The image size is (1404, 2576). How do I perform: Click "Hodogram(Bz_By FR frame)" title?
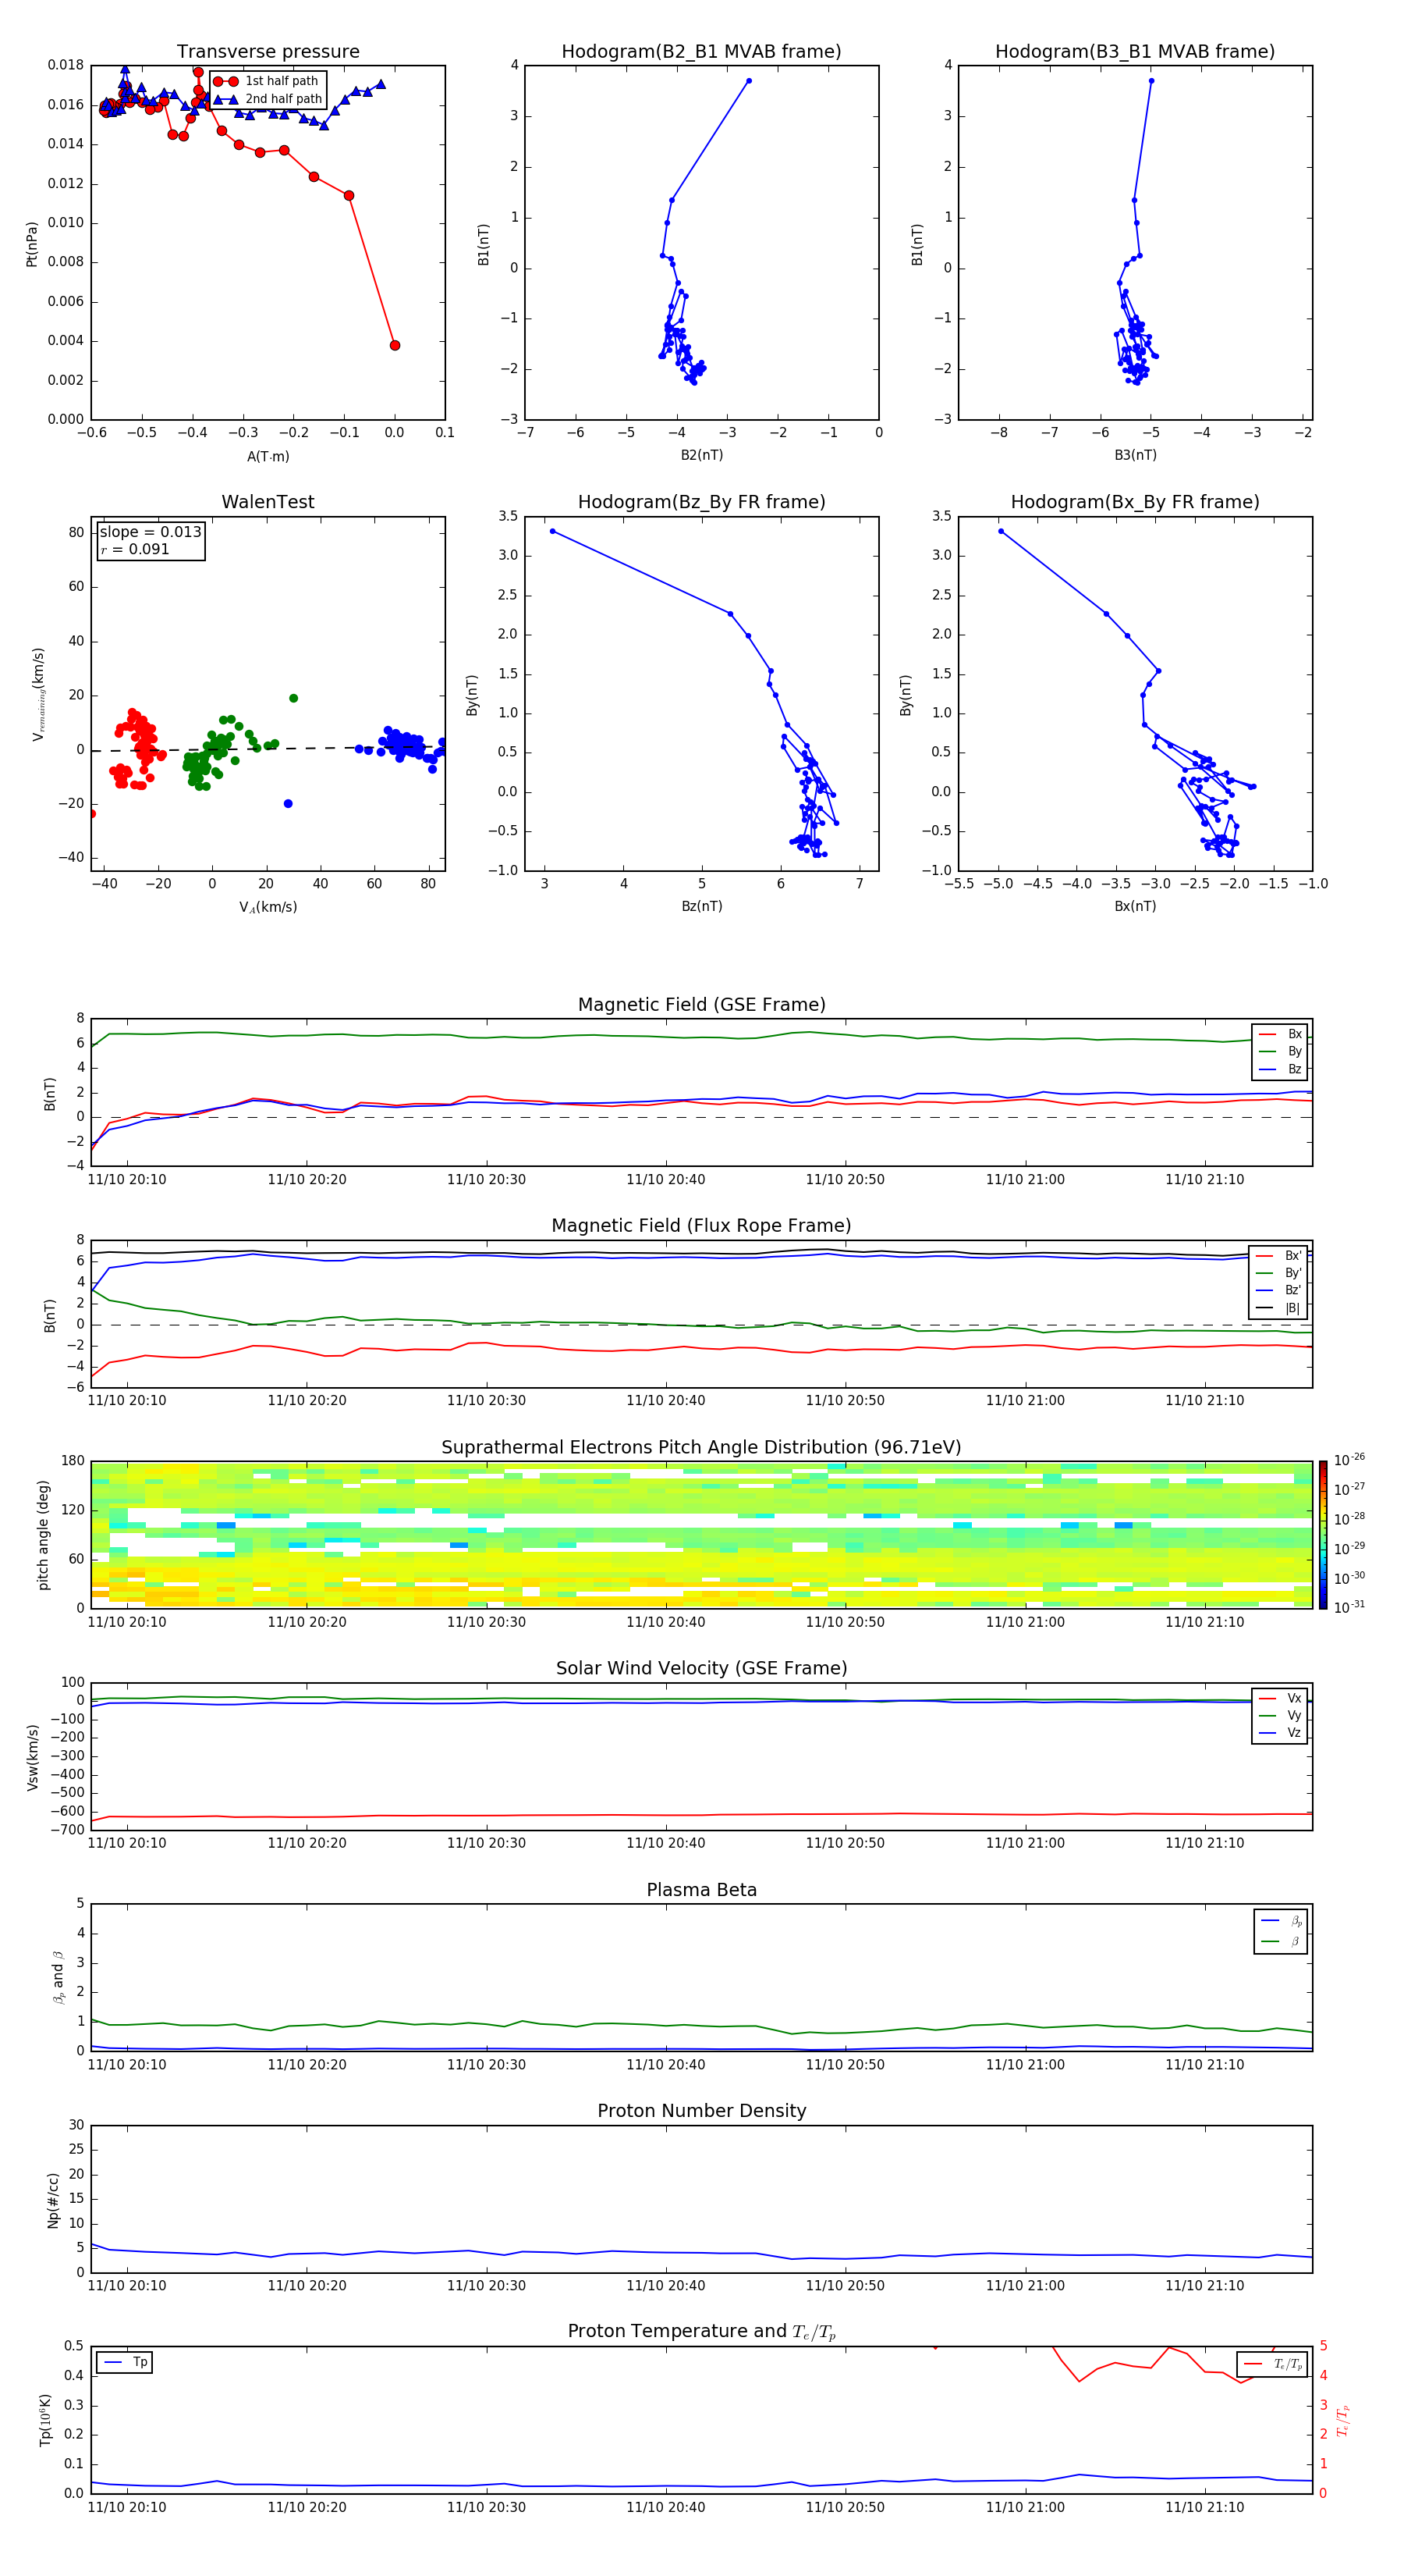701,502
